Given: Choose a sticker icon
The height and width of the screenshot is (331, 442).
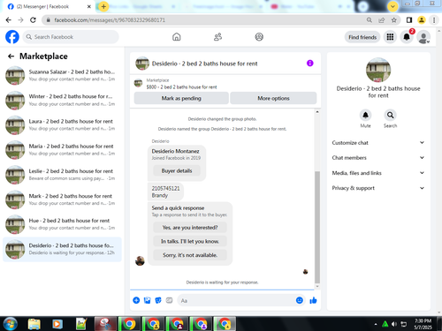Looking at the screenshot, I should (158, 300).
